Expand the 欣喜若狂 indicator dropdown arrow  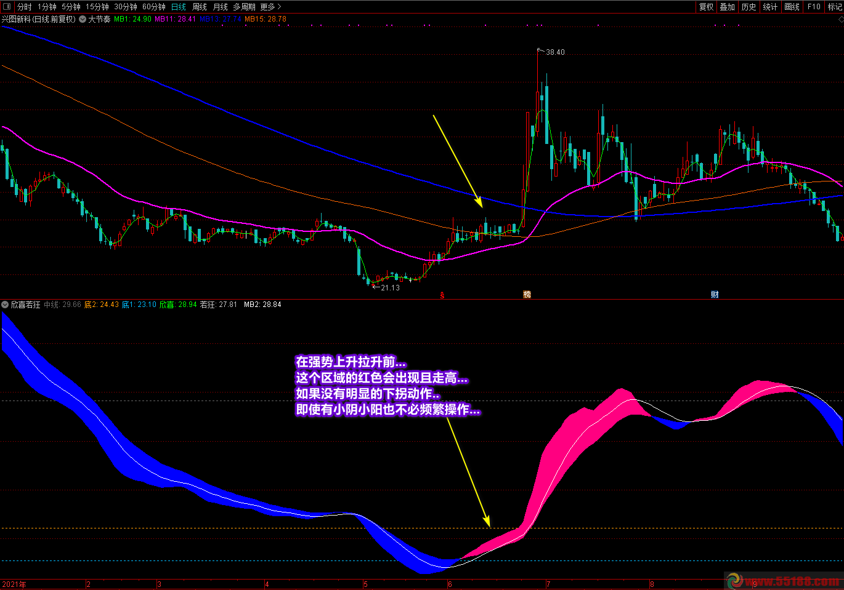(x=5, y=305)
